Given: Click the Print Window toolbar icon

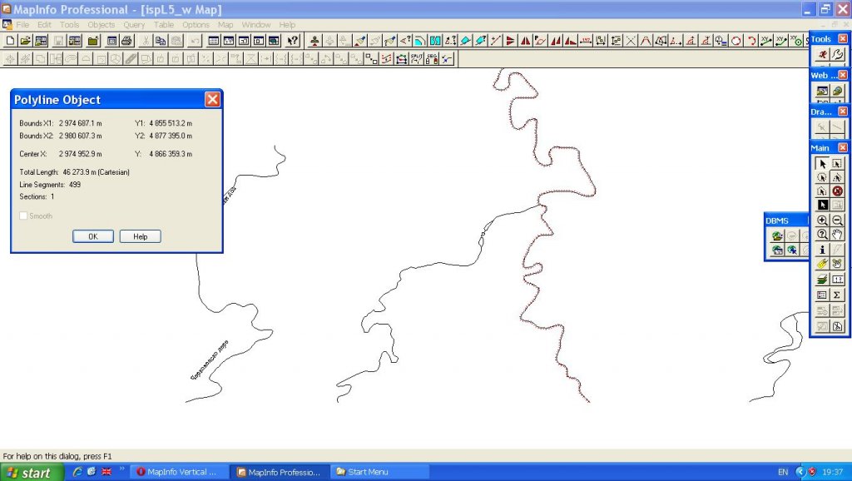Looking at the screenshot, I should pyautogui.click(x=127, y=40).
